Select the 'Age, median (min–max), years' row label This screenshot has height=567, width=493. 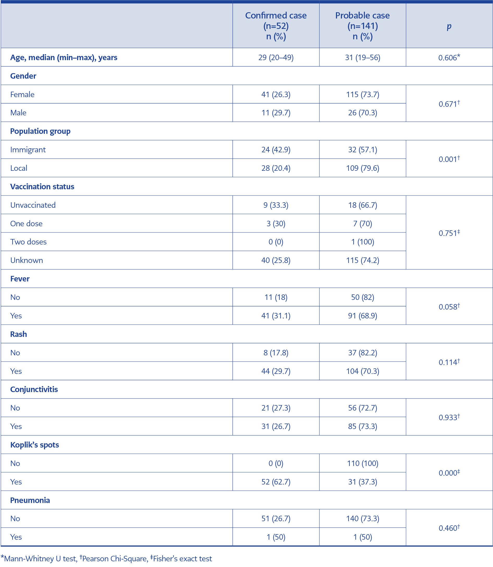pyautogui.click(x=64, y=58)
